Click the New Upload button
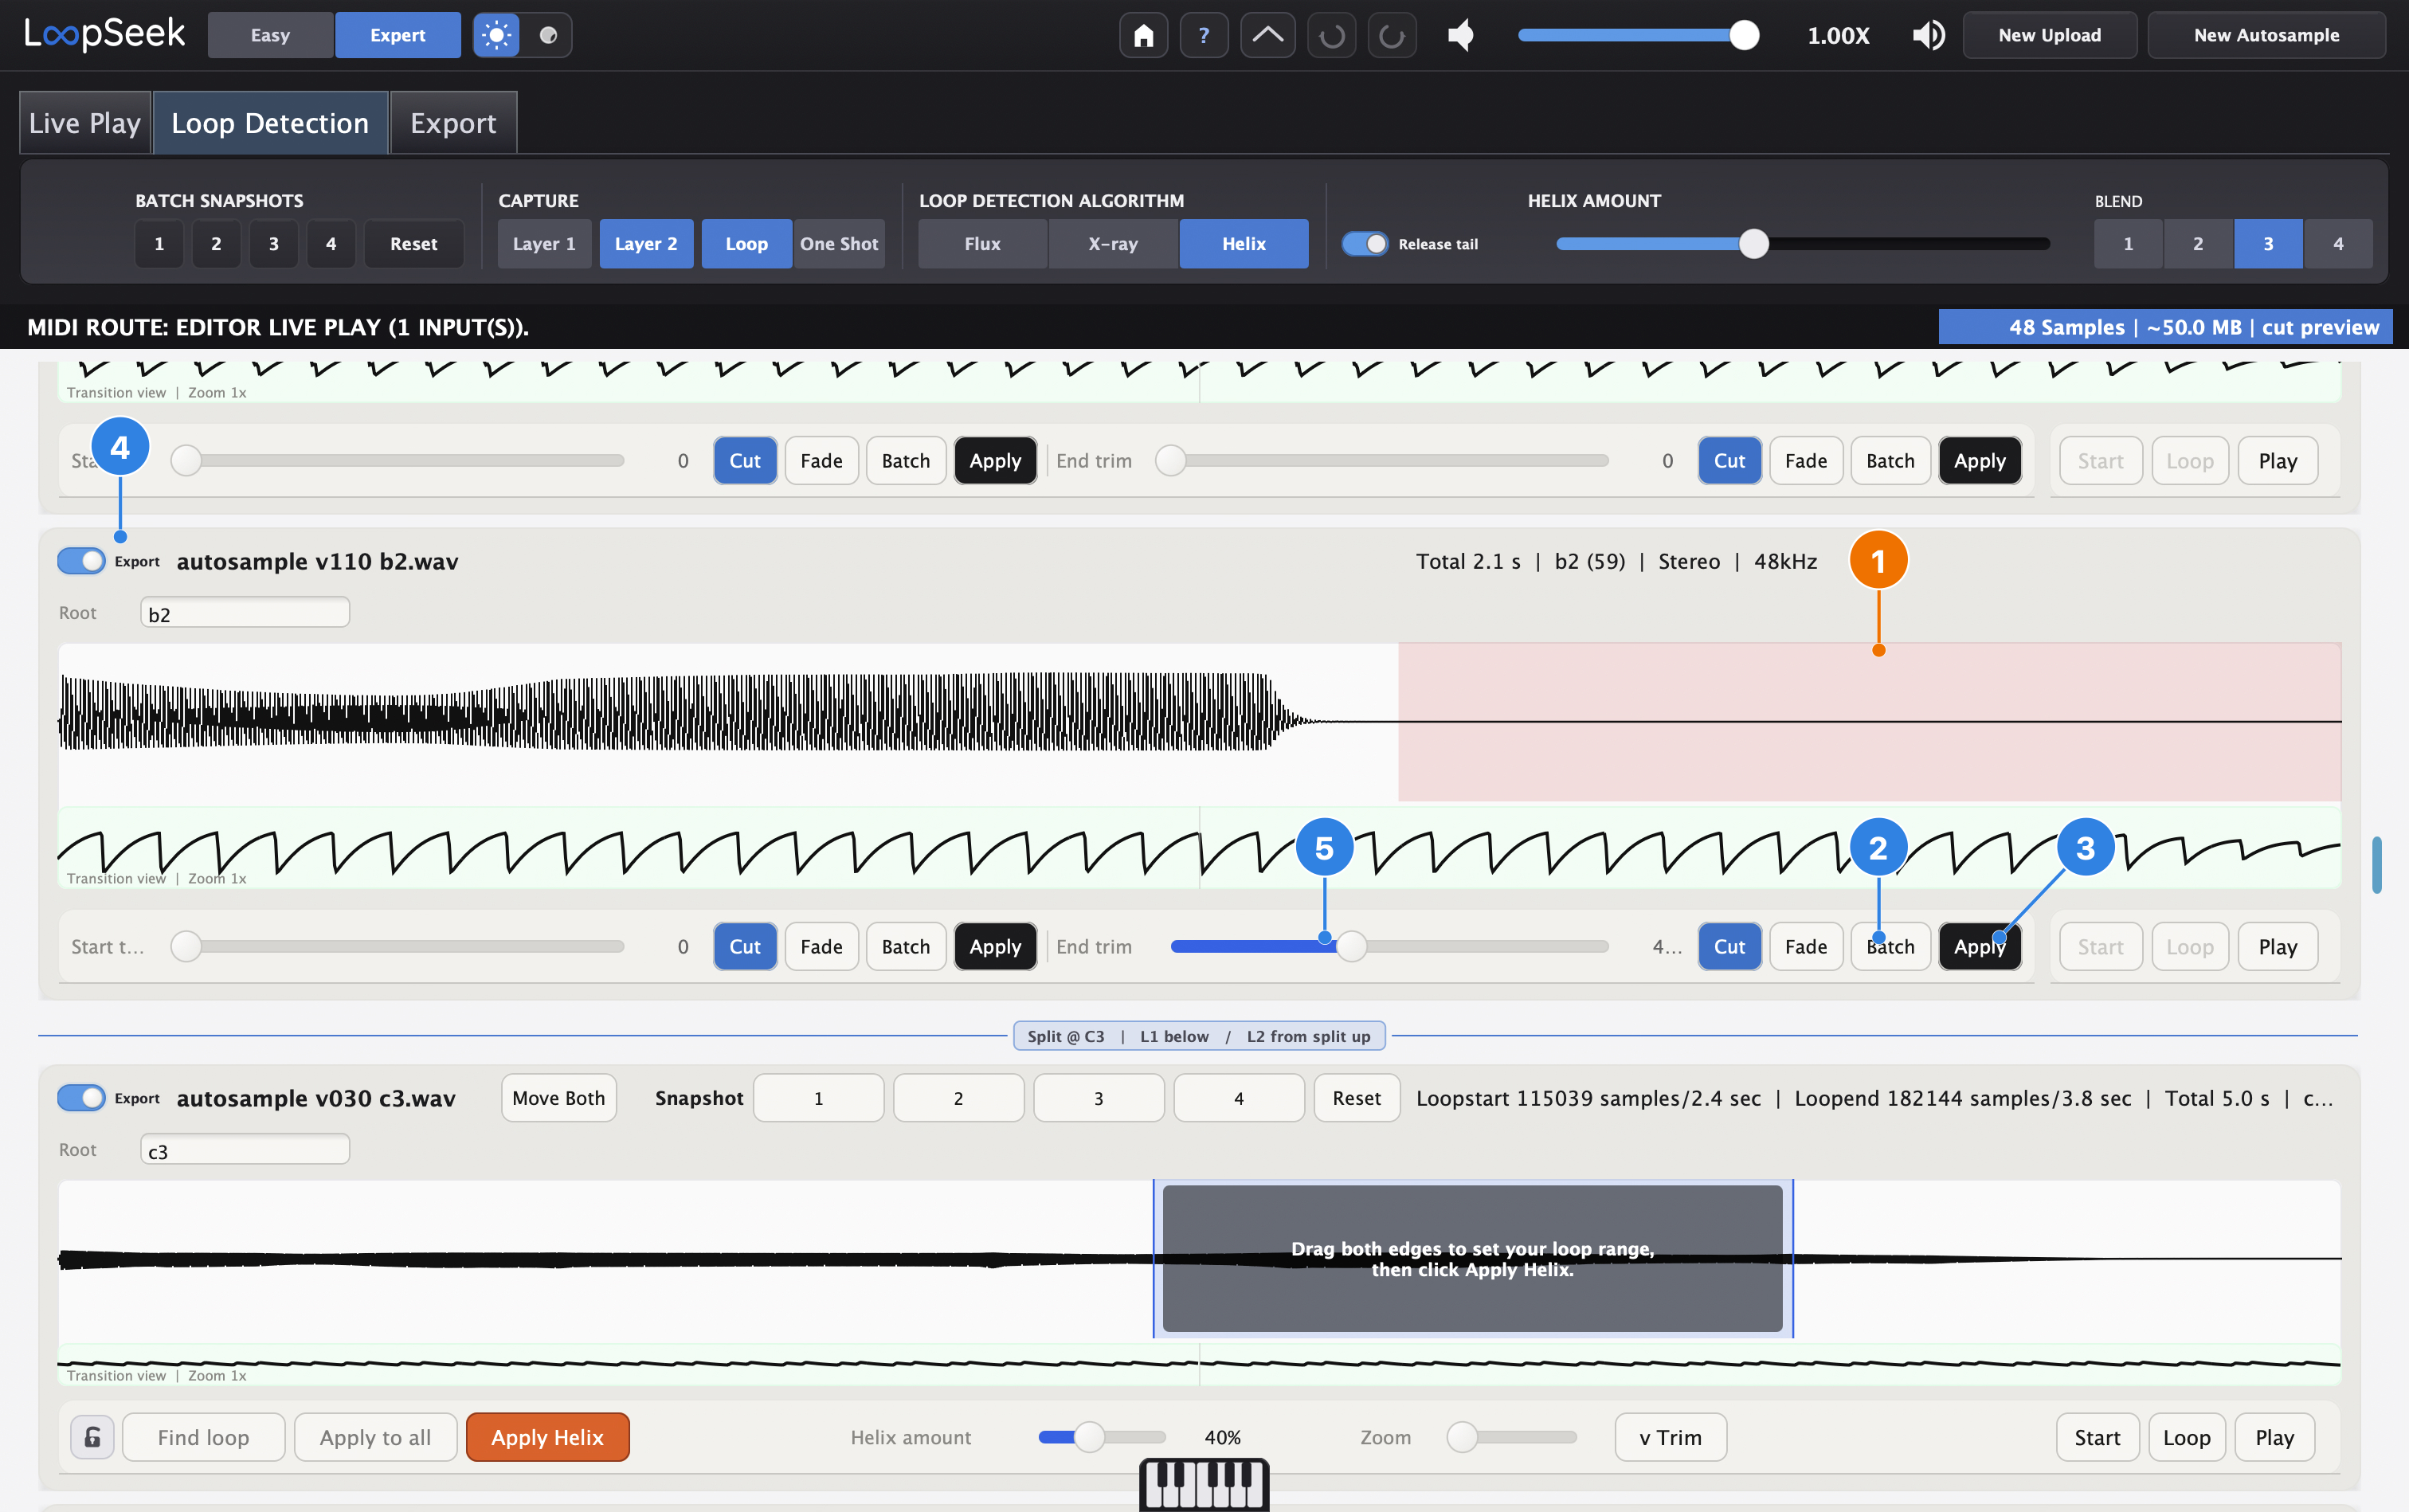Screen dimensions: 2409x1512 [2050, 35]
